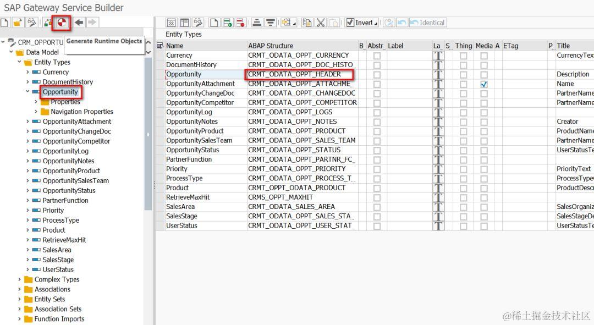The height and width of the screenshot is (325, 594).
Task: Expand the Function Imports folder
Action: (x=19, y=319)
